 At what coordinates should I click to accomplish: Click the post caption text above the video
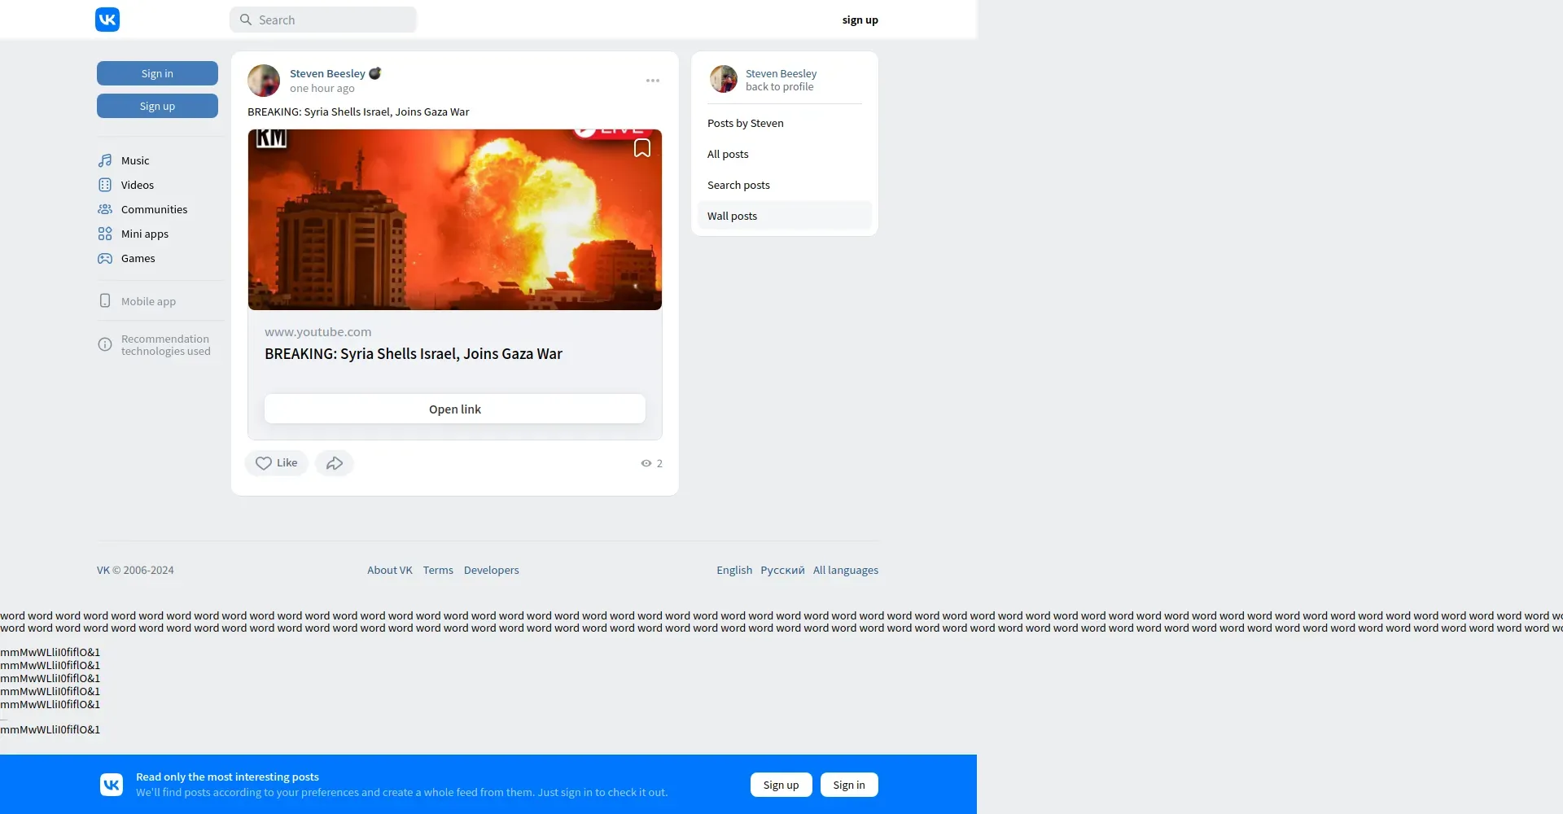pyautogui.click(x=358, y=112)
